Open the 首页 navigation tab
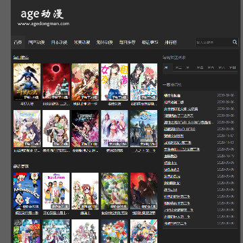 18,43
